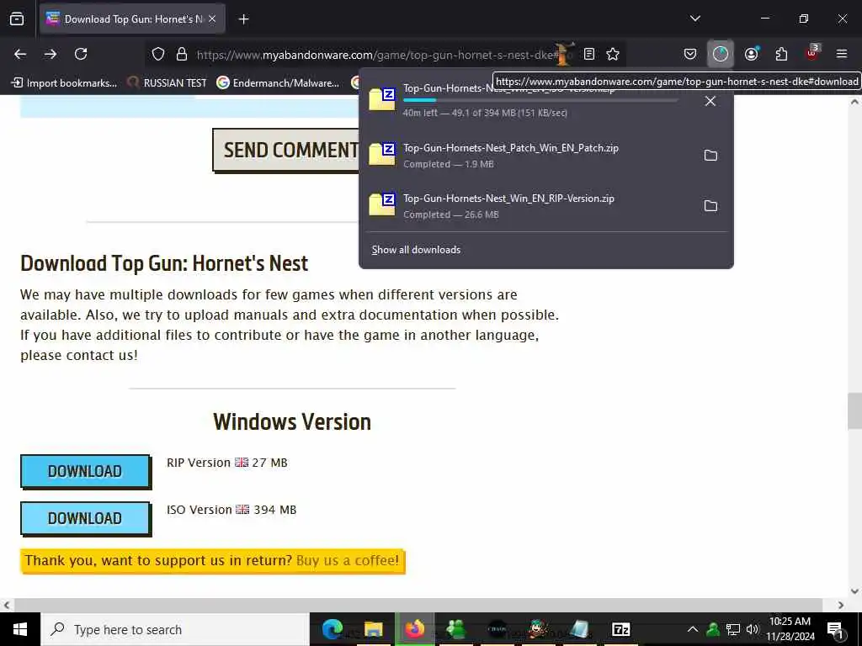The image size is (862, 646).
Task: Click Show all downloads
Action: tap(416, 250)
